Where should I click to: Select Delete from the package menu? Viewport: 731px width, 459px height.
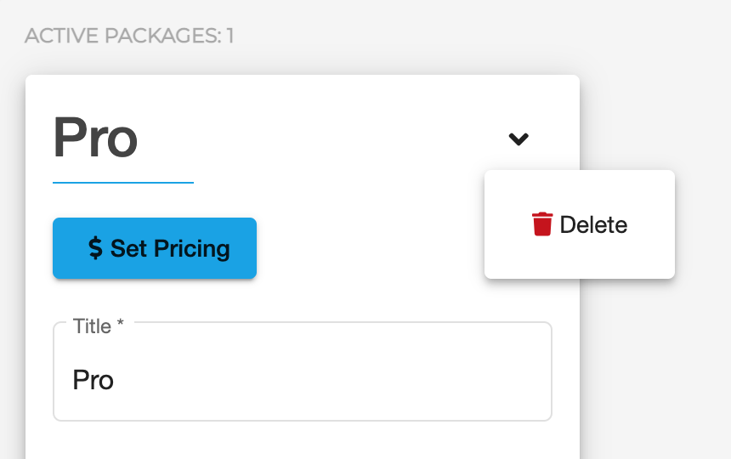pos(580,224)
